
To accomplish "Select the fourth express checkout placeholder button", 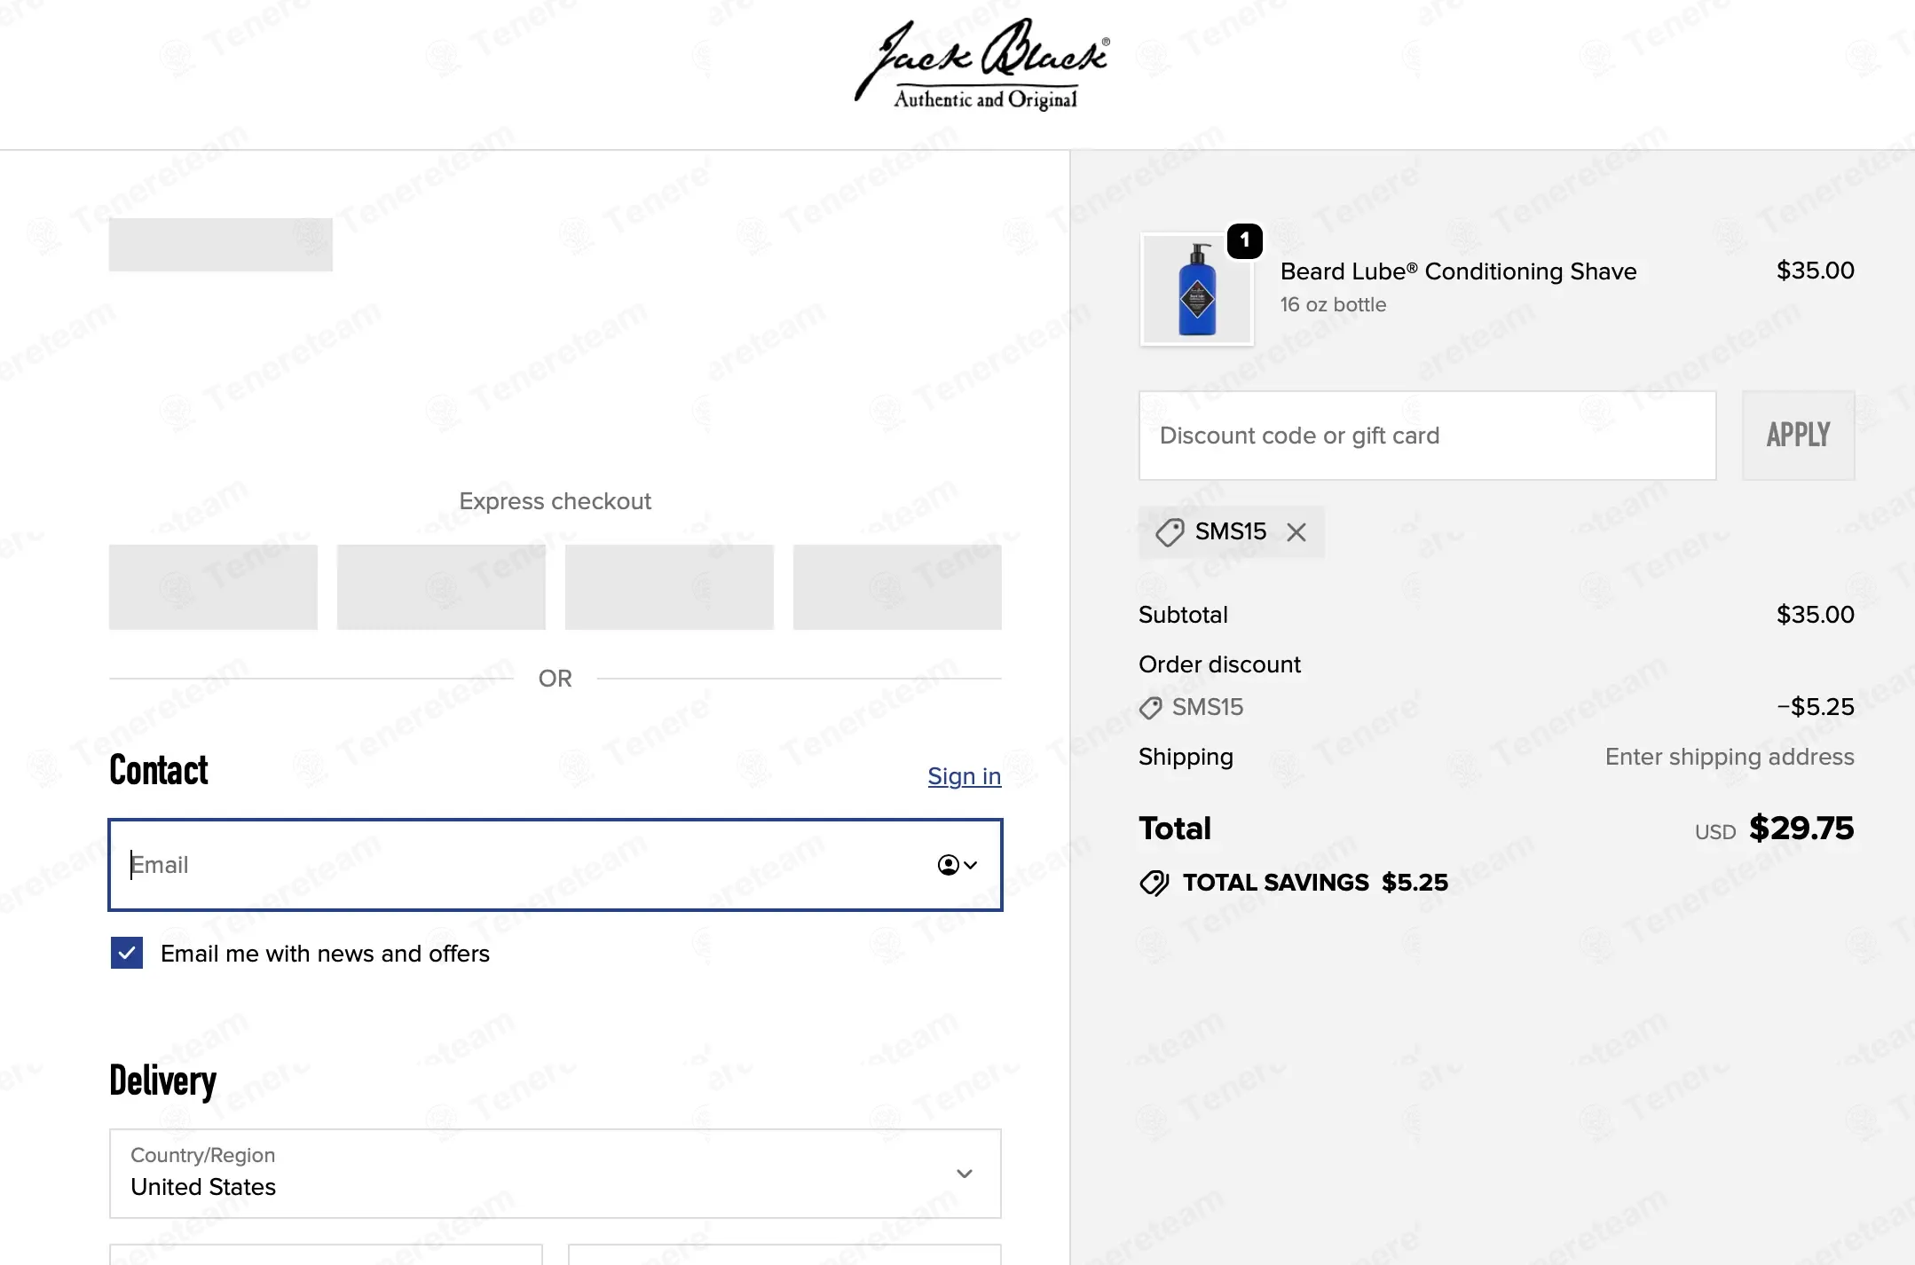I will pos(897,587).
